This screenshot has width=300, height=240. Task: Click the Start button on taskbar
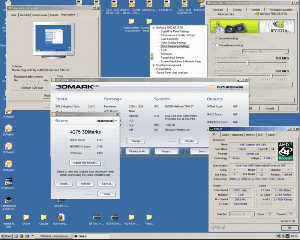coord(6,236)
